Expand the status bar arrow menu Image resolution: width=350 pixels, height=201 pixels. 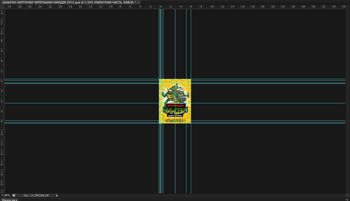pos(57,195)
